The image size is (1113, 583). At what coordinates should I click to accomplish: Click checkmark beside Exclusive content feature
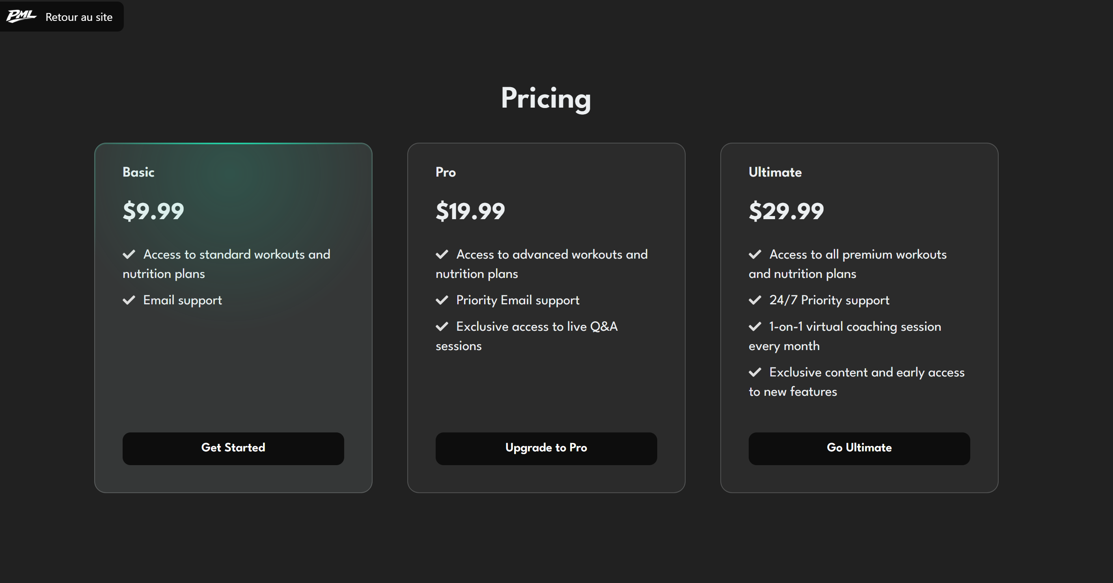pyautogui.click(x=755, y=372)
